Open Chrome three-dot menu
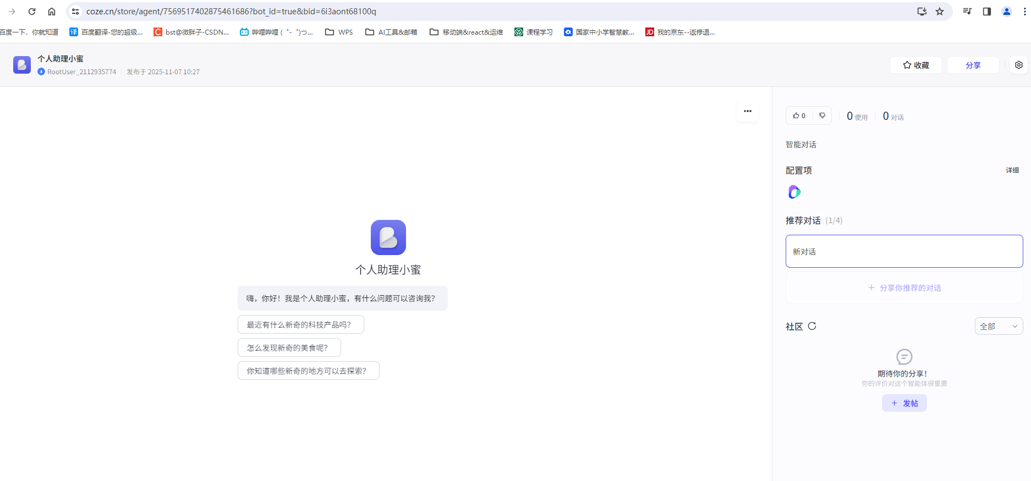Screen dimensions: 1031x481 1024,12
